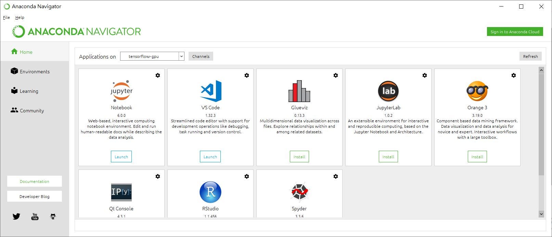Click the Home house icon
This screenshot has width=552, height=237.
pos(14,51)
